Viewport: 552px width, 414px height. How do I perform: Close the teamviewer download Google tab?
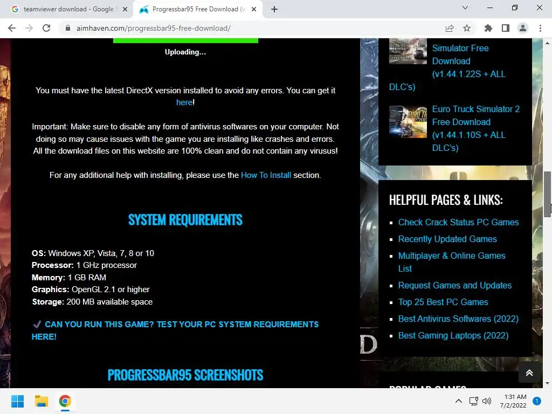[x=125, y=9]
